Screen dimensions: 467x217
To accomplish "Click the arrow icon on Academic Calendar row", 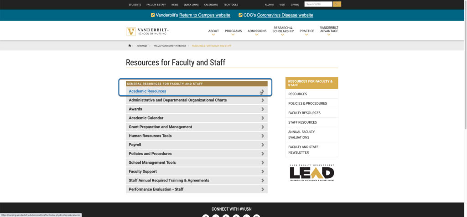I will tap(263, 118).
